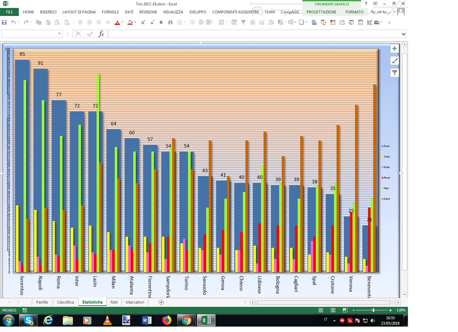Open Windows Start menu orb
This screenshot has width=458, height=332.
click(x=9, y=320)
